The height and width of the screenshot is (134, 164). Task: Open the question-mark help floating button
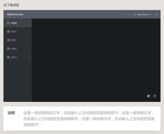pyautogui.click(x=155, y=96)
